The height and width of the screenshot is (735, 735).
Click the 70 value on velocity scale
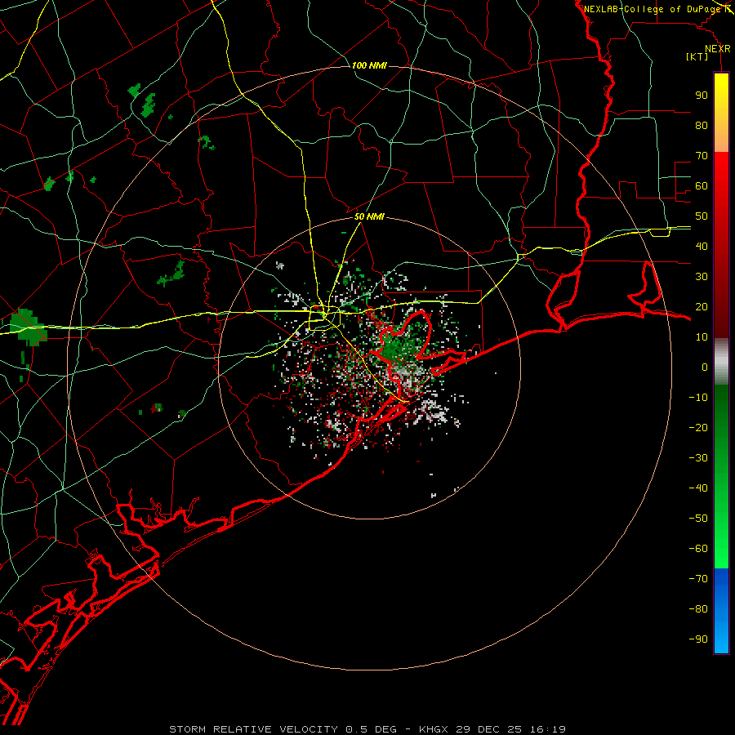pos(702,156)
